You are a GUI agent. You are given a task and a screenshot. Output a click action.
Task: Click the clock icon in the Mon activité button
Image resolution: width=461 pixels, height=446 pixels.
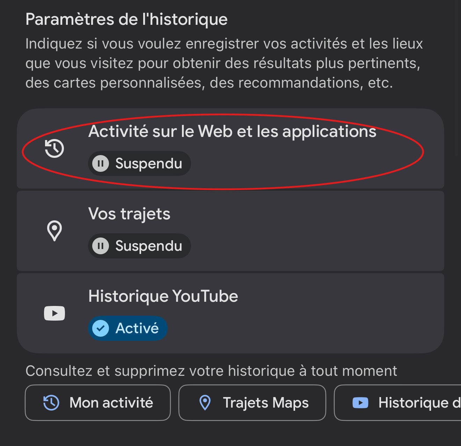pyautogui.click(x=51, y=403)
